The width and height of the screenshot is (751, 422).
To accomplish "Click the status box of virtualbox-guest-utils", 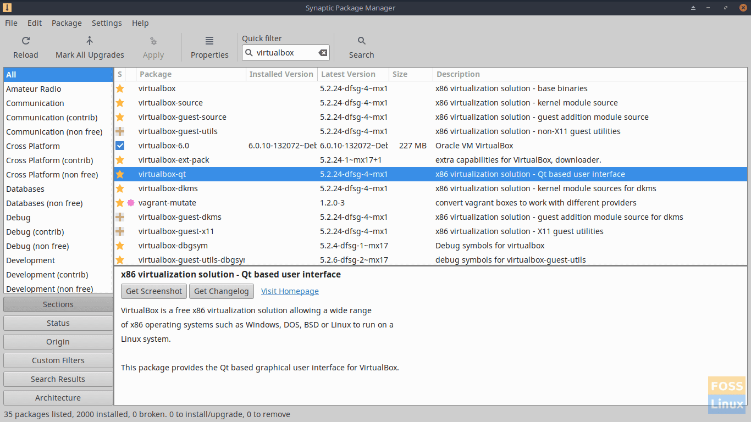I will [x=120, y=131].
